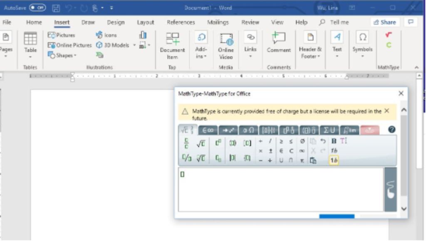Switch to the Design tab
426x241 pixels.
pos(116,22)
